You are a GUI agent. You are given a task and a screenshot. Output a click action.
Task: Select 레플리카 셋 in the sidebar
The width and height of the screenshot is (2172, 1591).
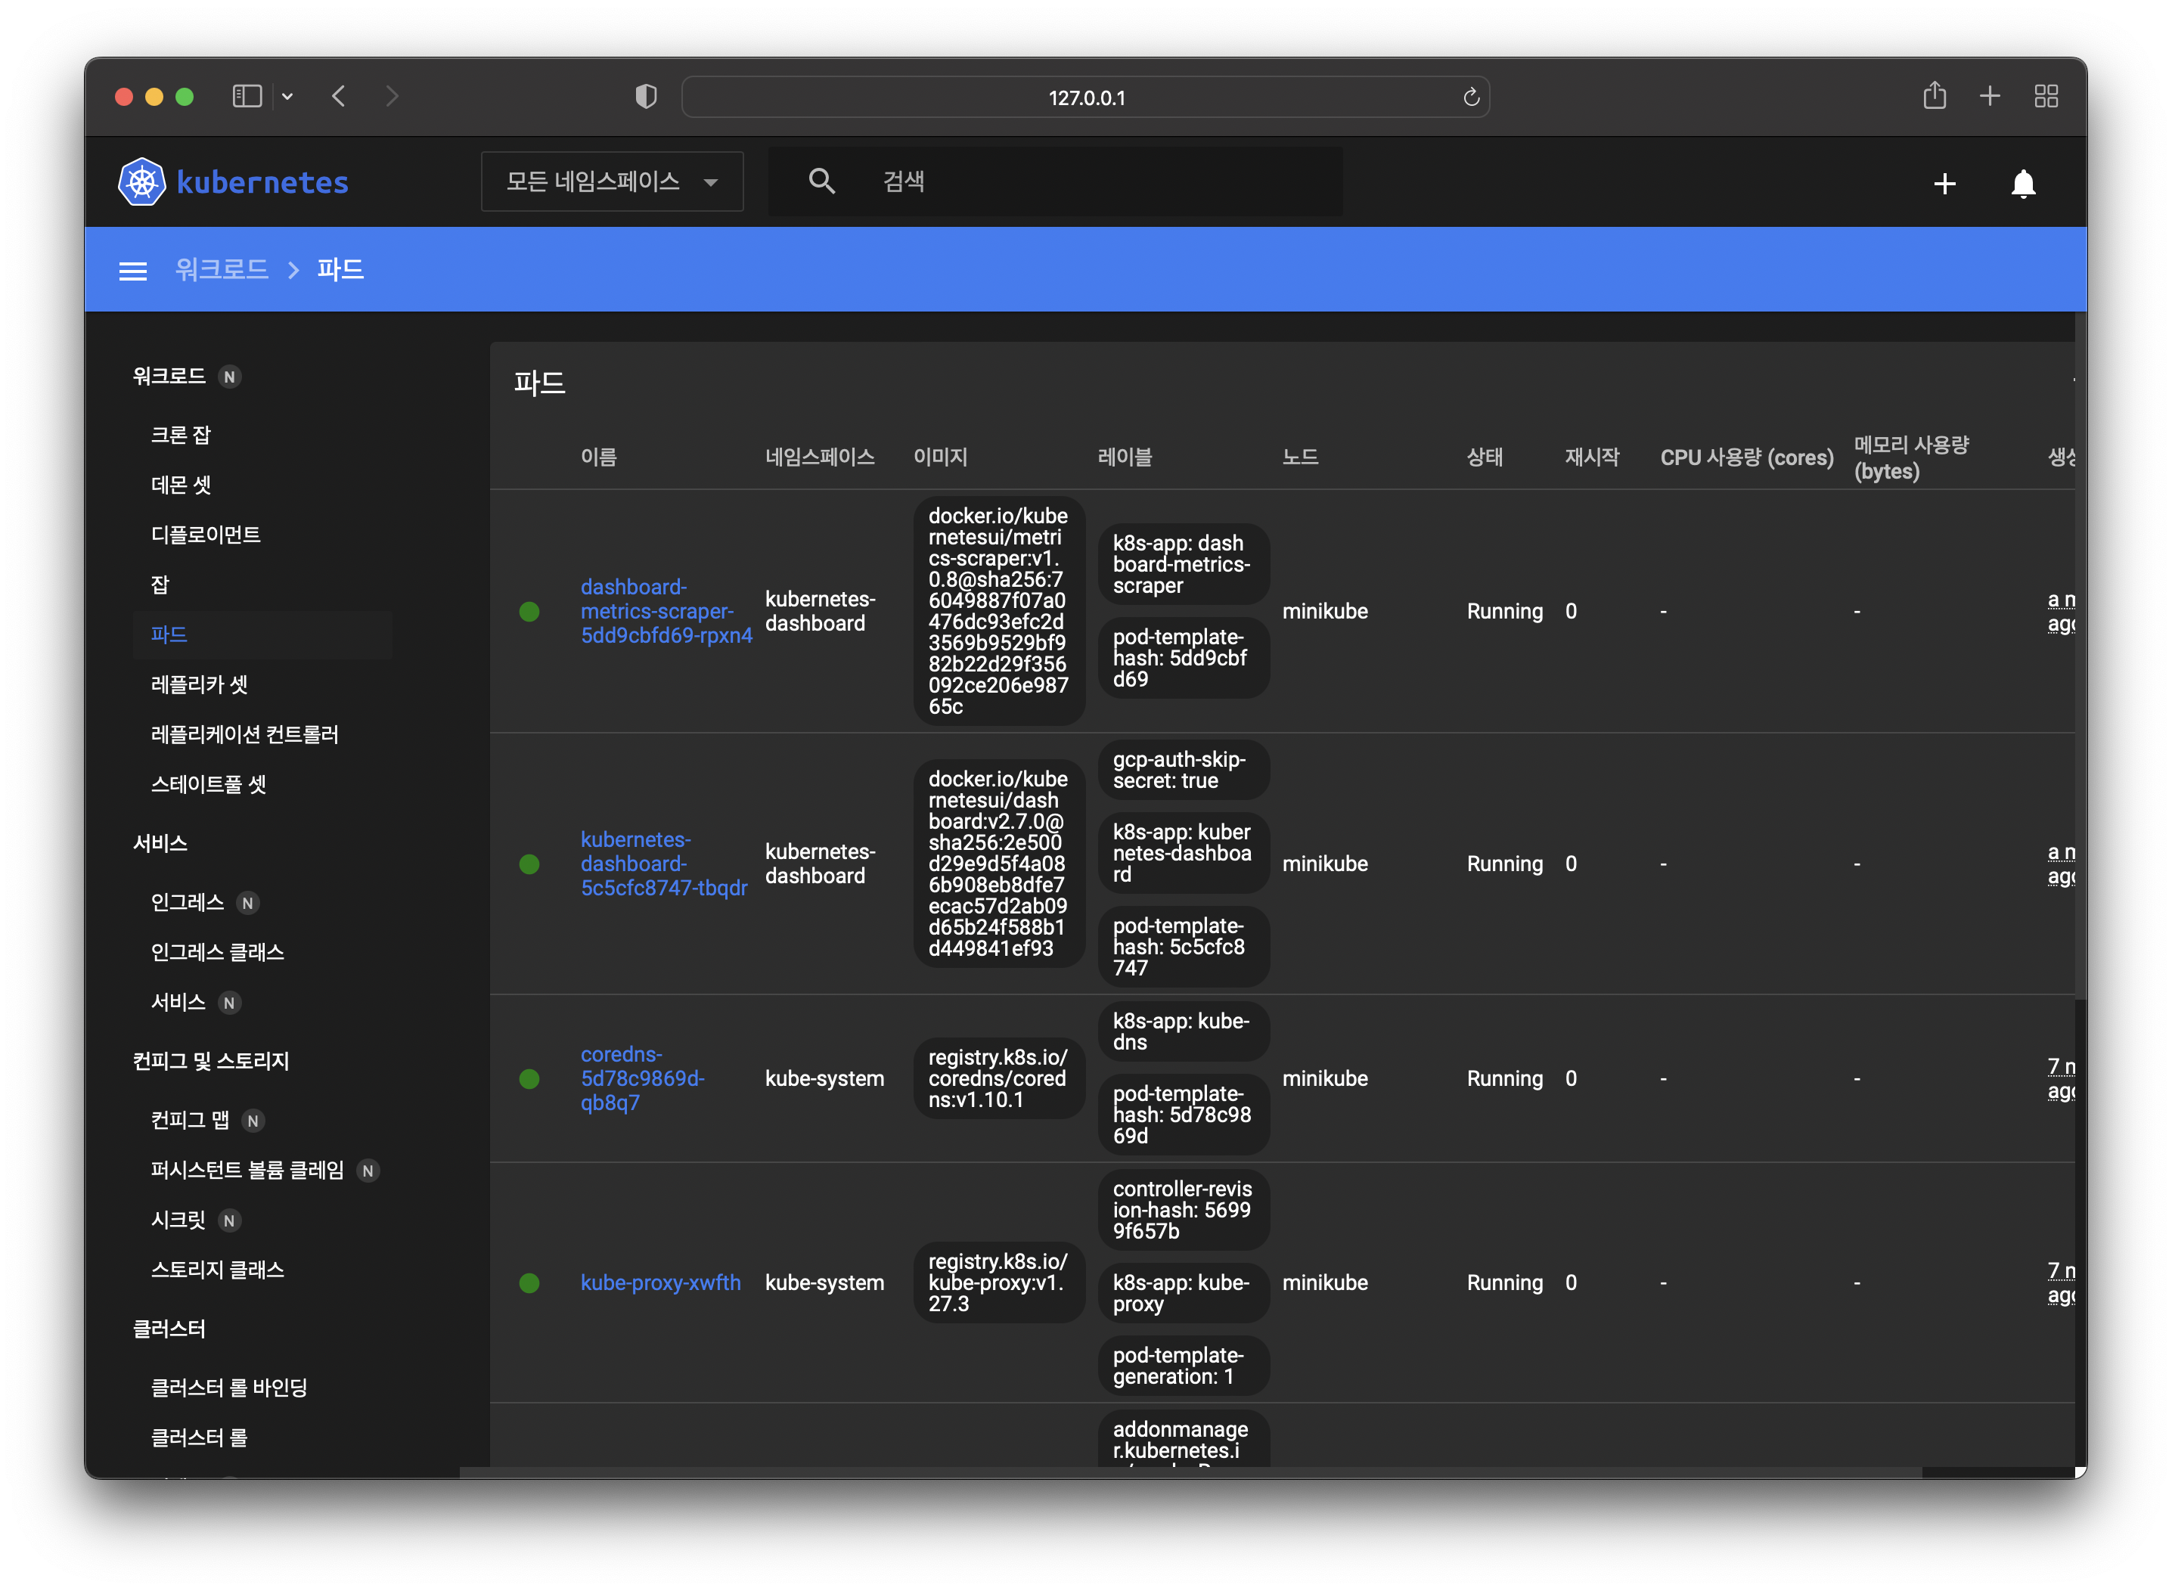198,685
